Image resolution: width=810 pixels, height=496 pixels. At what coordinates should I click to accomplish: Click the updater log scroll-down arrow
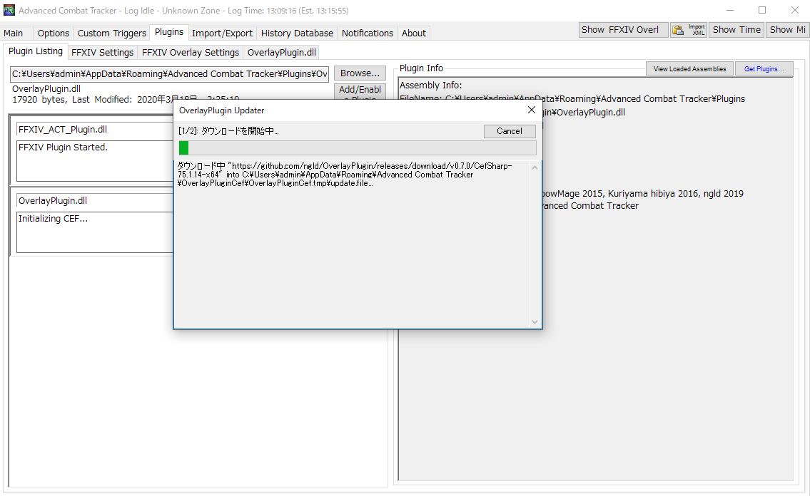coord(535,321)
